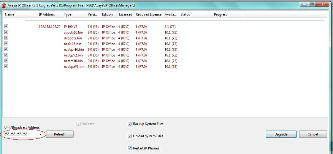Viewport: 333px width, 154px height.
Task: Click the Cancel button
Action: pyautogui.click(x=313, y=134)
